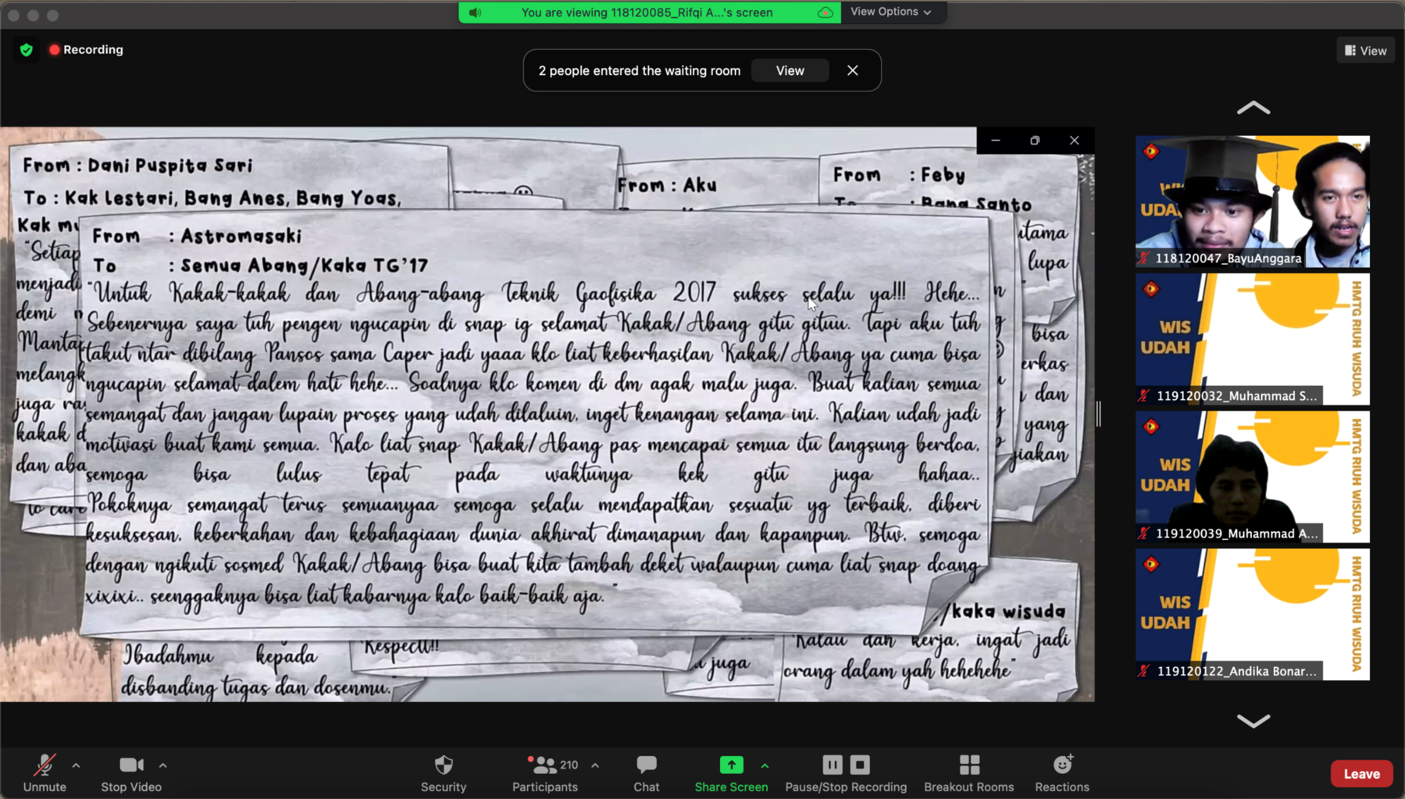This screenshot has width=1405, height=799.
Task: Open the View Options dropdown
Action: tap(890, 12)
